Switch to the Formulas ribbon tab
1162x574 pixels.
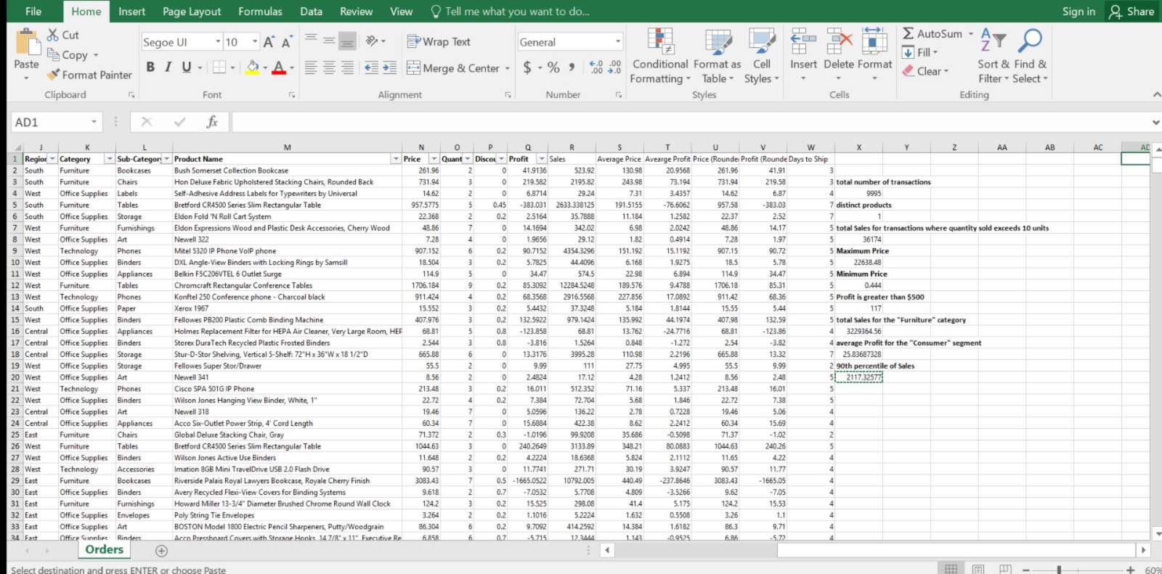tap(260, 12)
